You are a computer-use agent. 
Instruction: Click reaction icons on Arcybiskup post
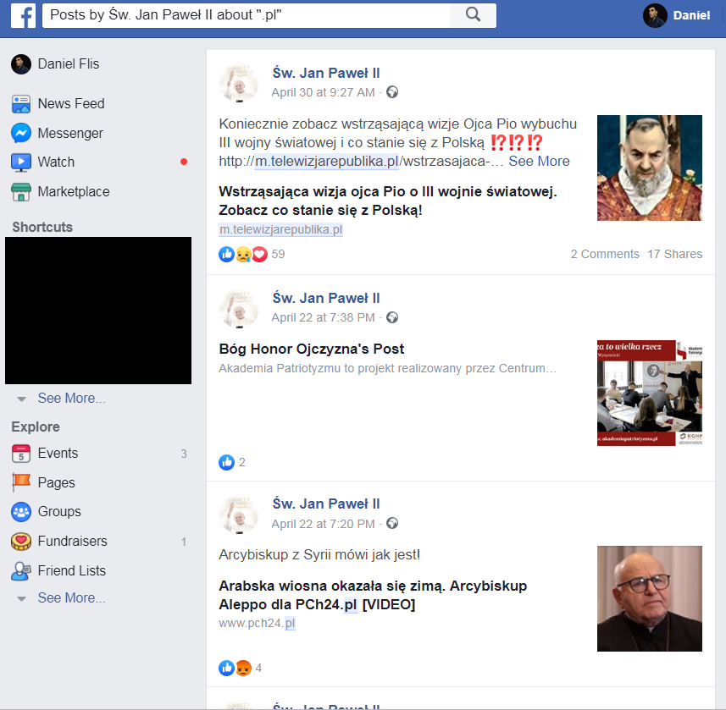click(235, 668)
